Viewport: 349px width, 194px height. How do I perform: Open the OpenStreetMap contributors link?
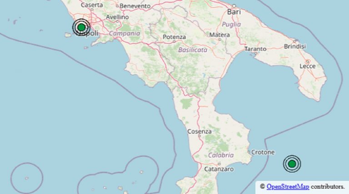[x=288, y=186]
